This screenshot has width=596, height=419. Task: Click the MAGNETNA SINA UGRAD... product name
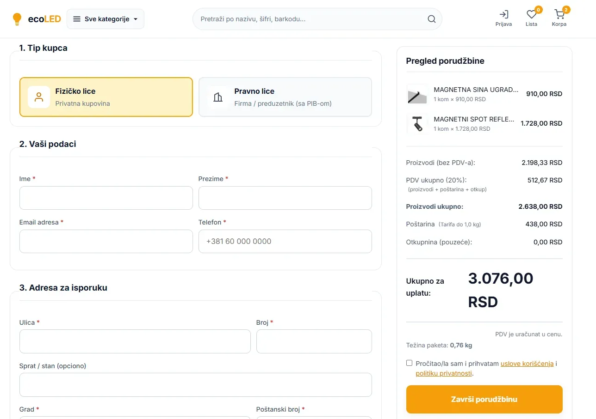click(476, 90)
